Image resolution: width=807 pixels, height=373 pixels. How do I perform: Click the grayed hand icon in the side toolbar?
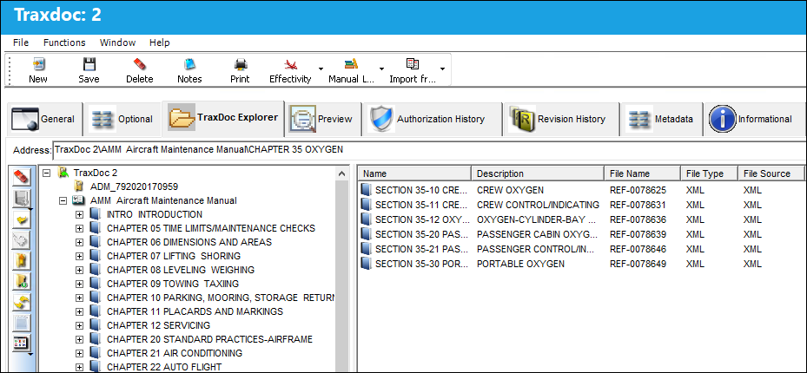click(22, 240)
